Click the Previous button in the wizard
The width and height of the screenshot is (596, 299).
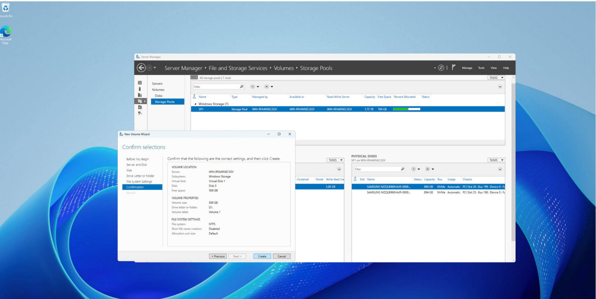pos(218,257)
